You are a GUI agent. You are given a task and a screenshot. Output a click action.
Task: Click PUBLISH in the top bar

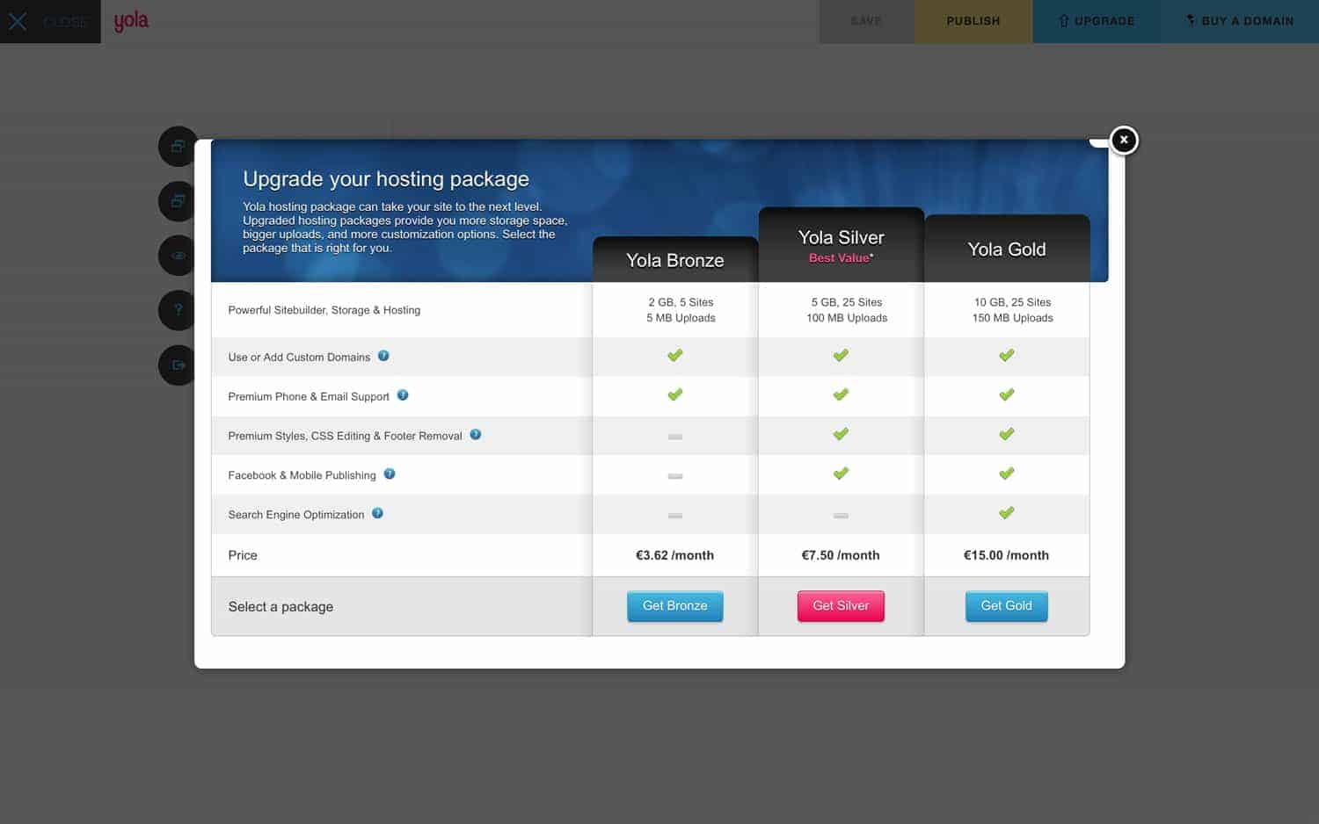click(973, 21)
